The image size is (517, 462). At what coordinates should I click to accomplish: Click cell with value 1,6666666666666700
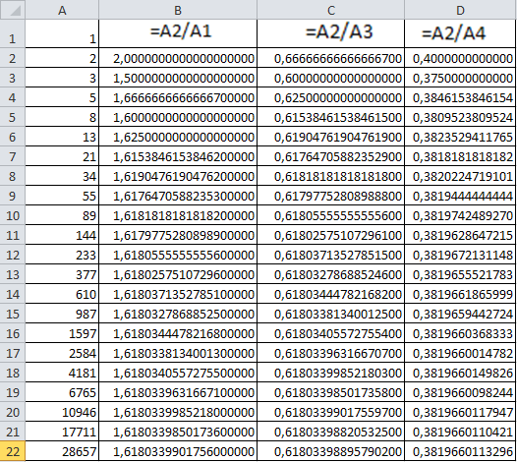tap(178, 97)
